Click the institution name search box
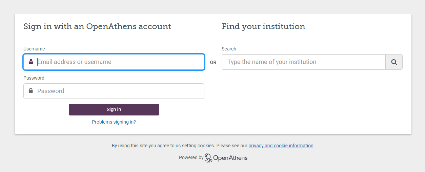Screen dimensions: 425x172 pos(303,62)
